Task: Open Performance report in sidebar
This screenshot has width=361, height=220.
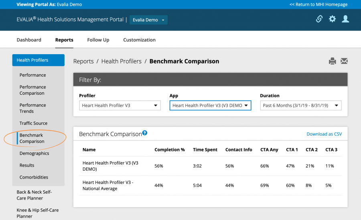Action: pos(33,75)
